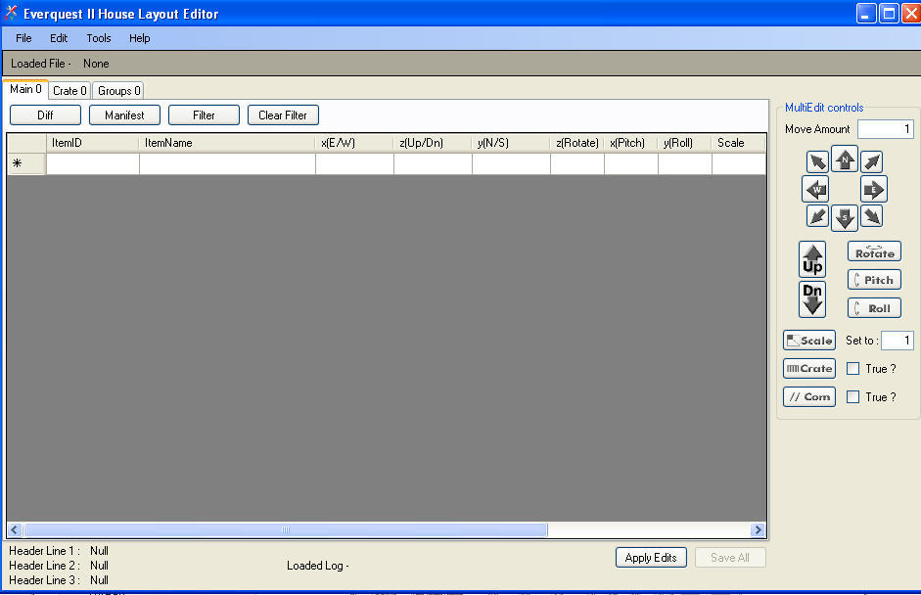
Task: Click the 'Header Line 1 :' label
Action: coord(44,551)
